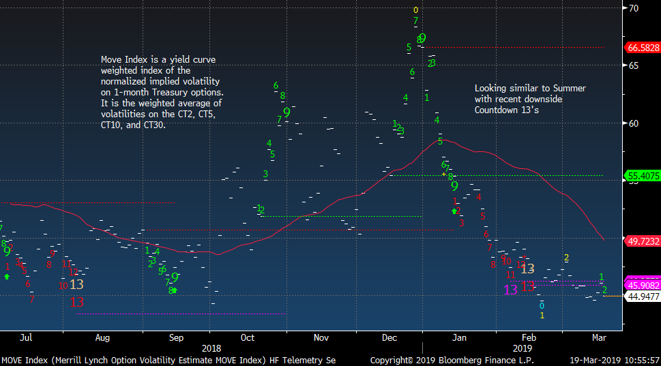The height and width of the screenshot is (366, 661).
Task: Click the magenta 13 marker in February
Action: click(510, 290)
